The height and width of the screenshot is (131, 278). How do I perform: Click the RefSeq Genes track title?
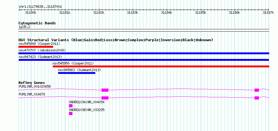[x=32, y=83]
